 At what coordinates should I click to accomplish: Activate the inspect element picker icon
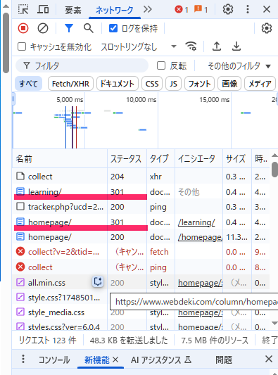point(23,9)
